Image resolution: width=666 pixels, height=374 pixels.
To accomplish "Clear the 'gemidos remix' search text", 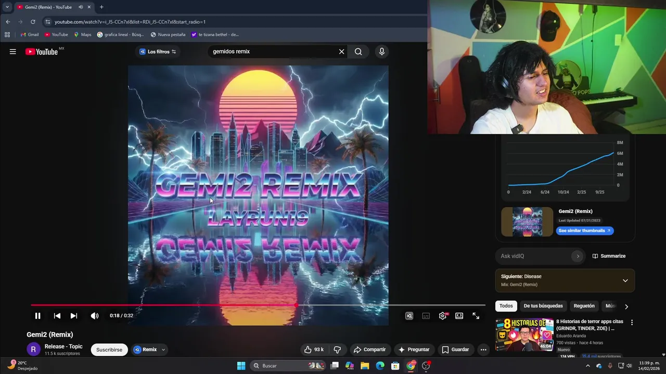I will (x=342, y=51).
